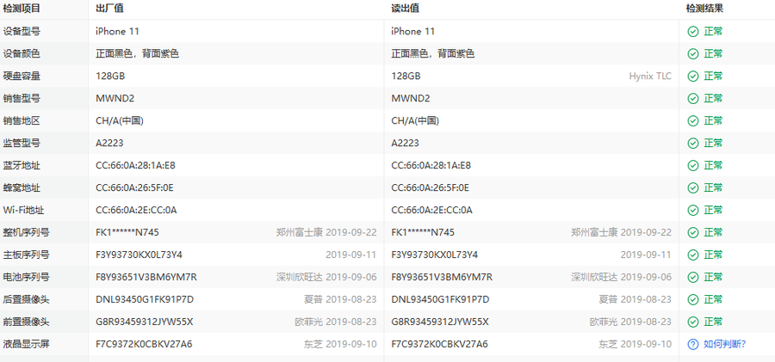Click 正常 result text in 设备型号 row
775x362 pixels.
point(713,32)
